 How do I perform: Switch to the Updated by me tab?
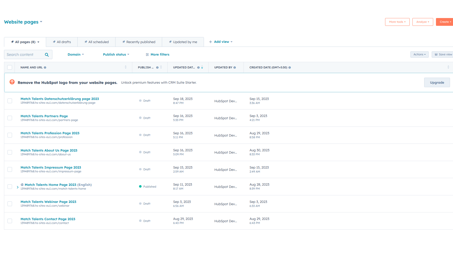click(183, 42)
